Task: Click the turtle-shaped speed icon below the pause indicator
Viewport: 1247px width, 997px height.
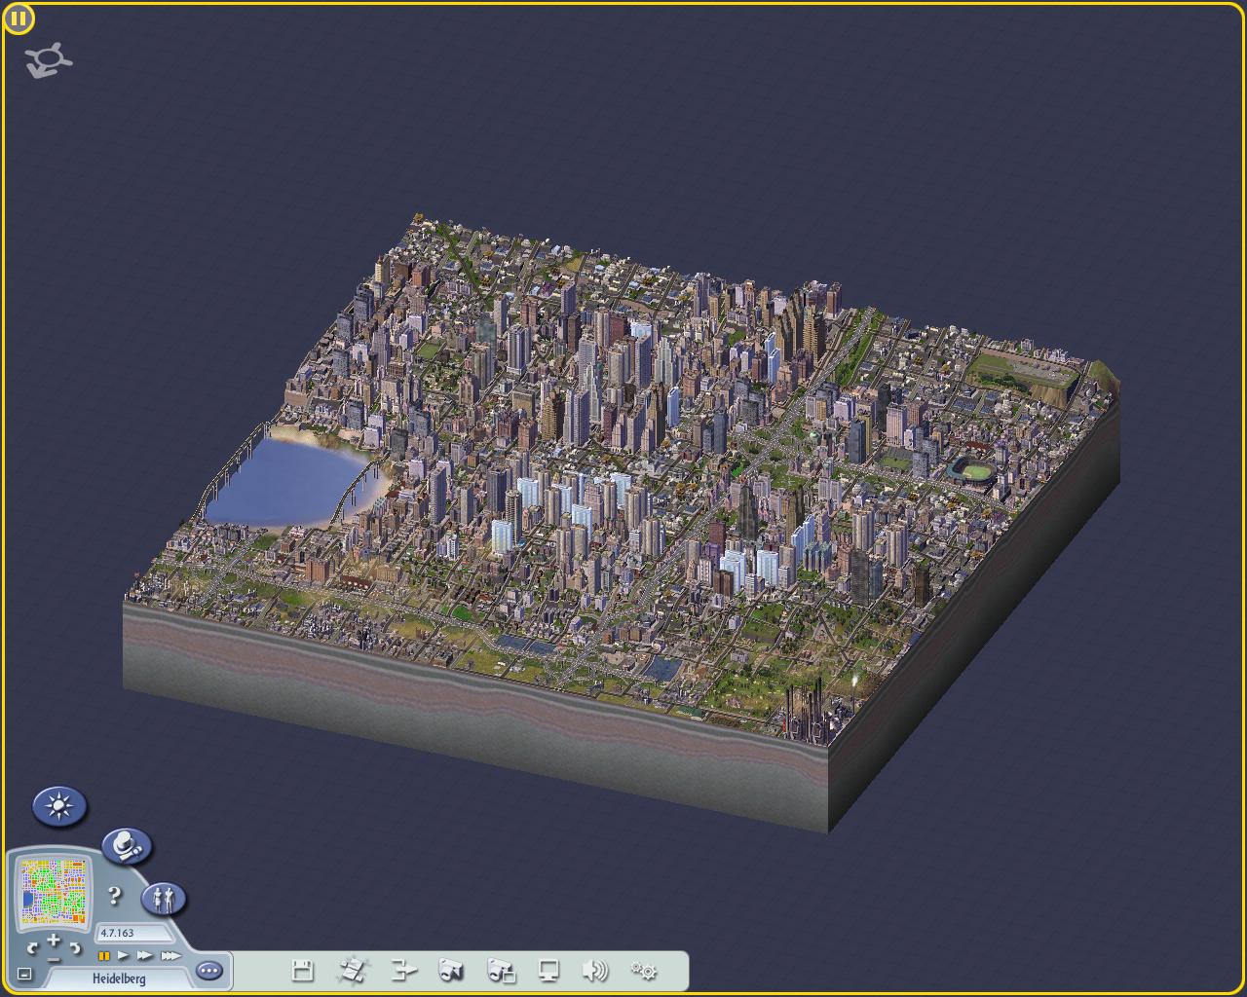Action: (x=49, y=61)
